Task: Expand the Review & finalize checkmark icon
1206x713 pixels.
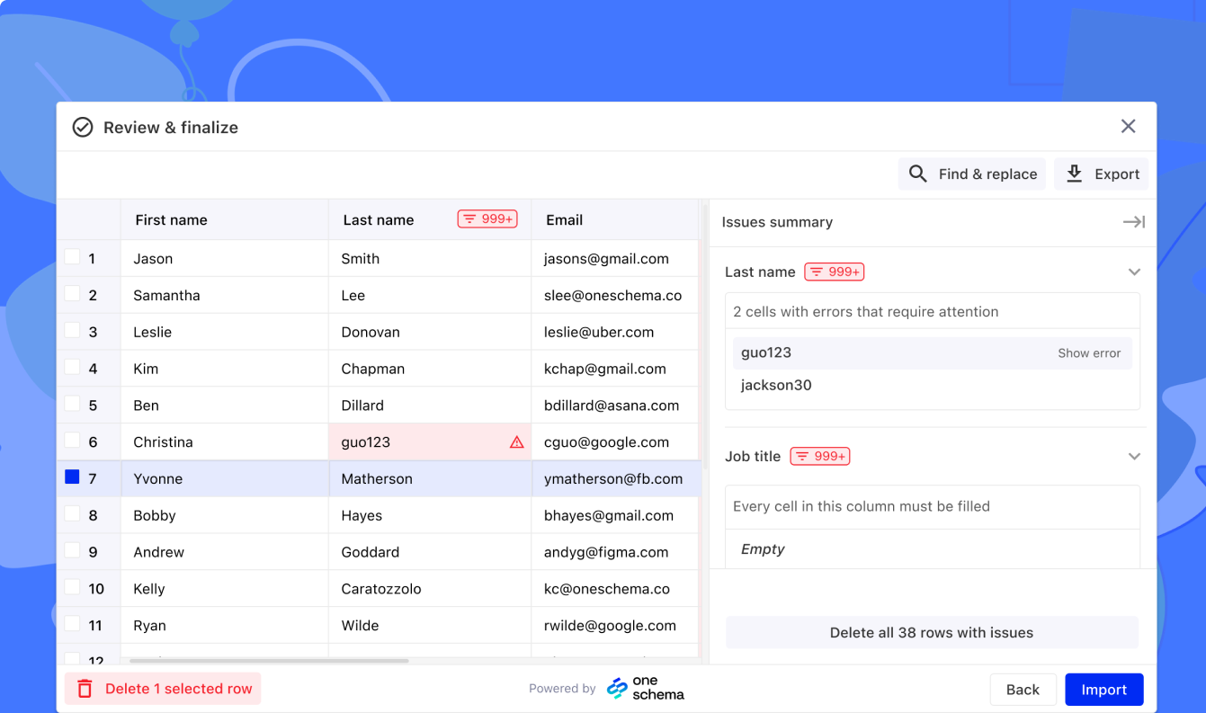Action: [x=82, y=127]
